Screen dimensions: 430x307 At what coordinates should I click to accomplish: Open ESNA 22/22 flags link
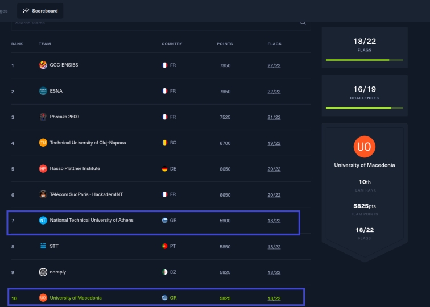coord(274,92)
